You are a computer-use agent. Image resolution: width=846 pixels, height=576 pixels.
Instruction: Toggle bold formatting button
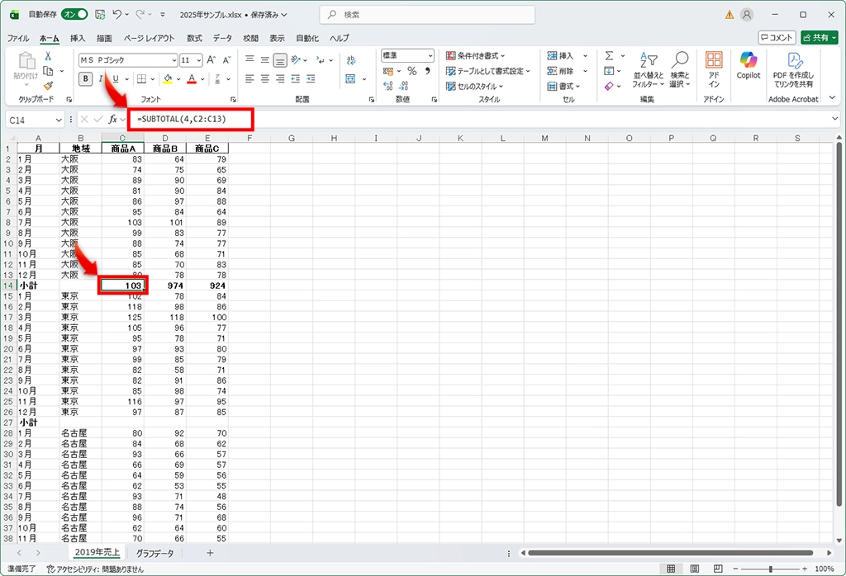tap(86, 79)
